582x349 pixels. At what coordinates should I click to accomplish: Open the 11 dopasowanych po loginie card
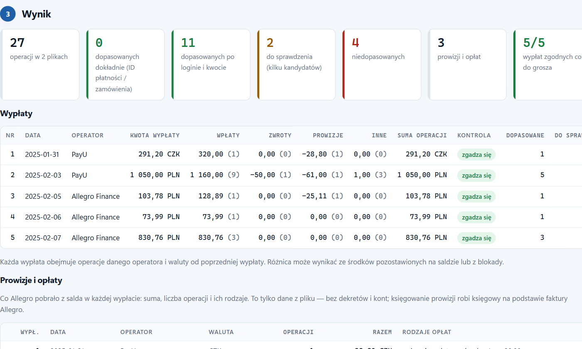click(211, 65)
